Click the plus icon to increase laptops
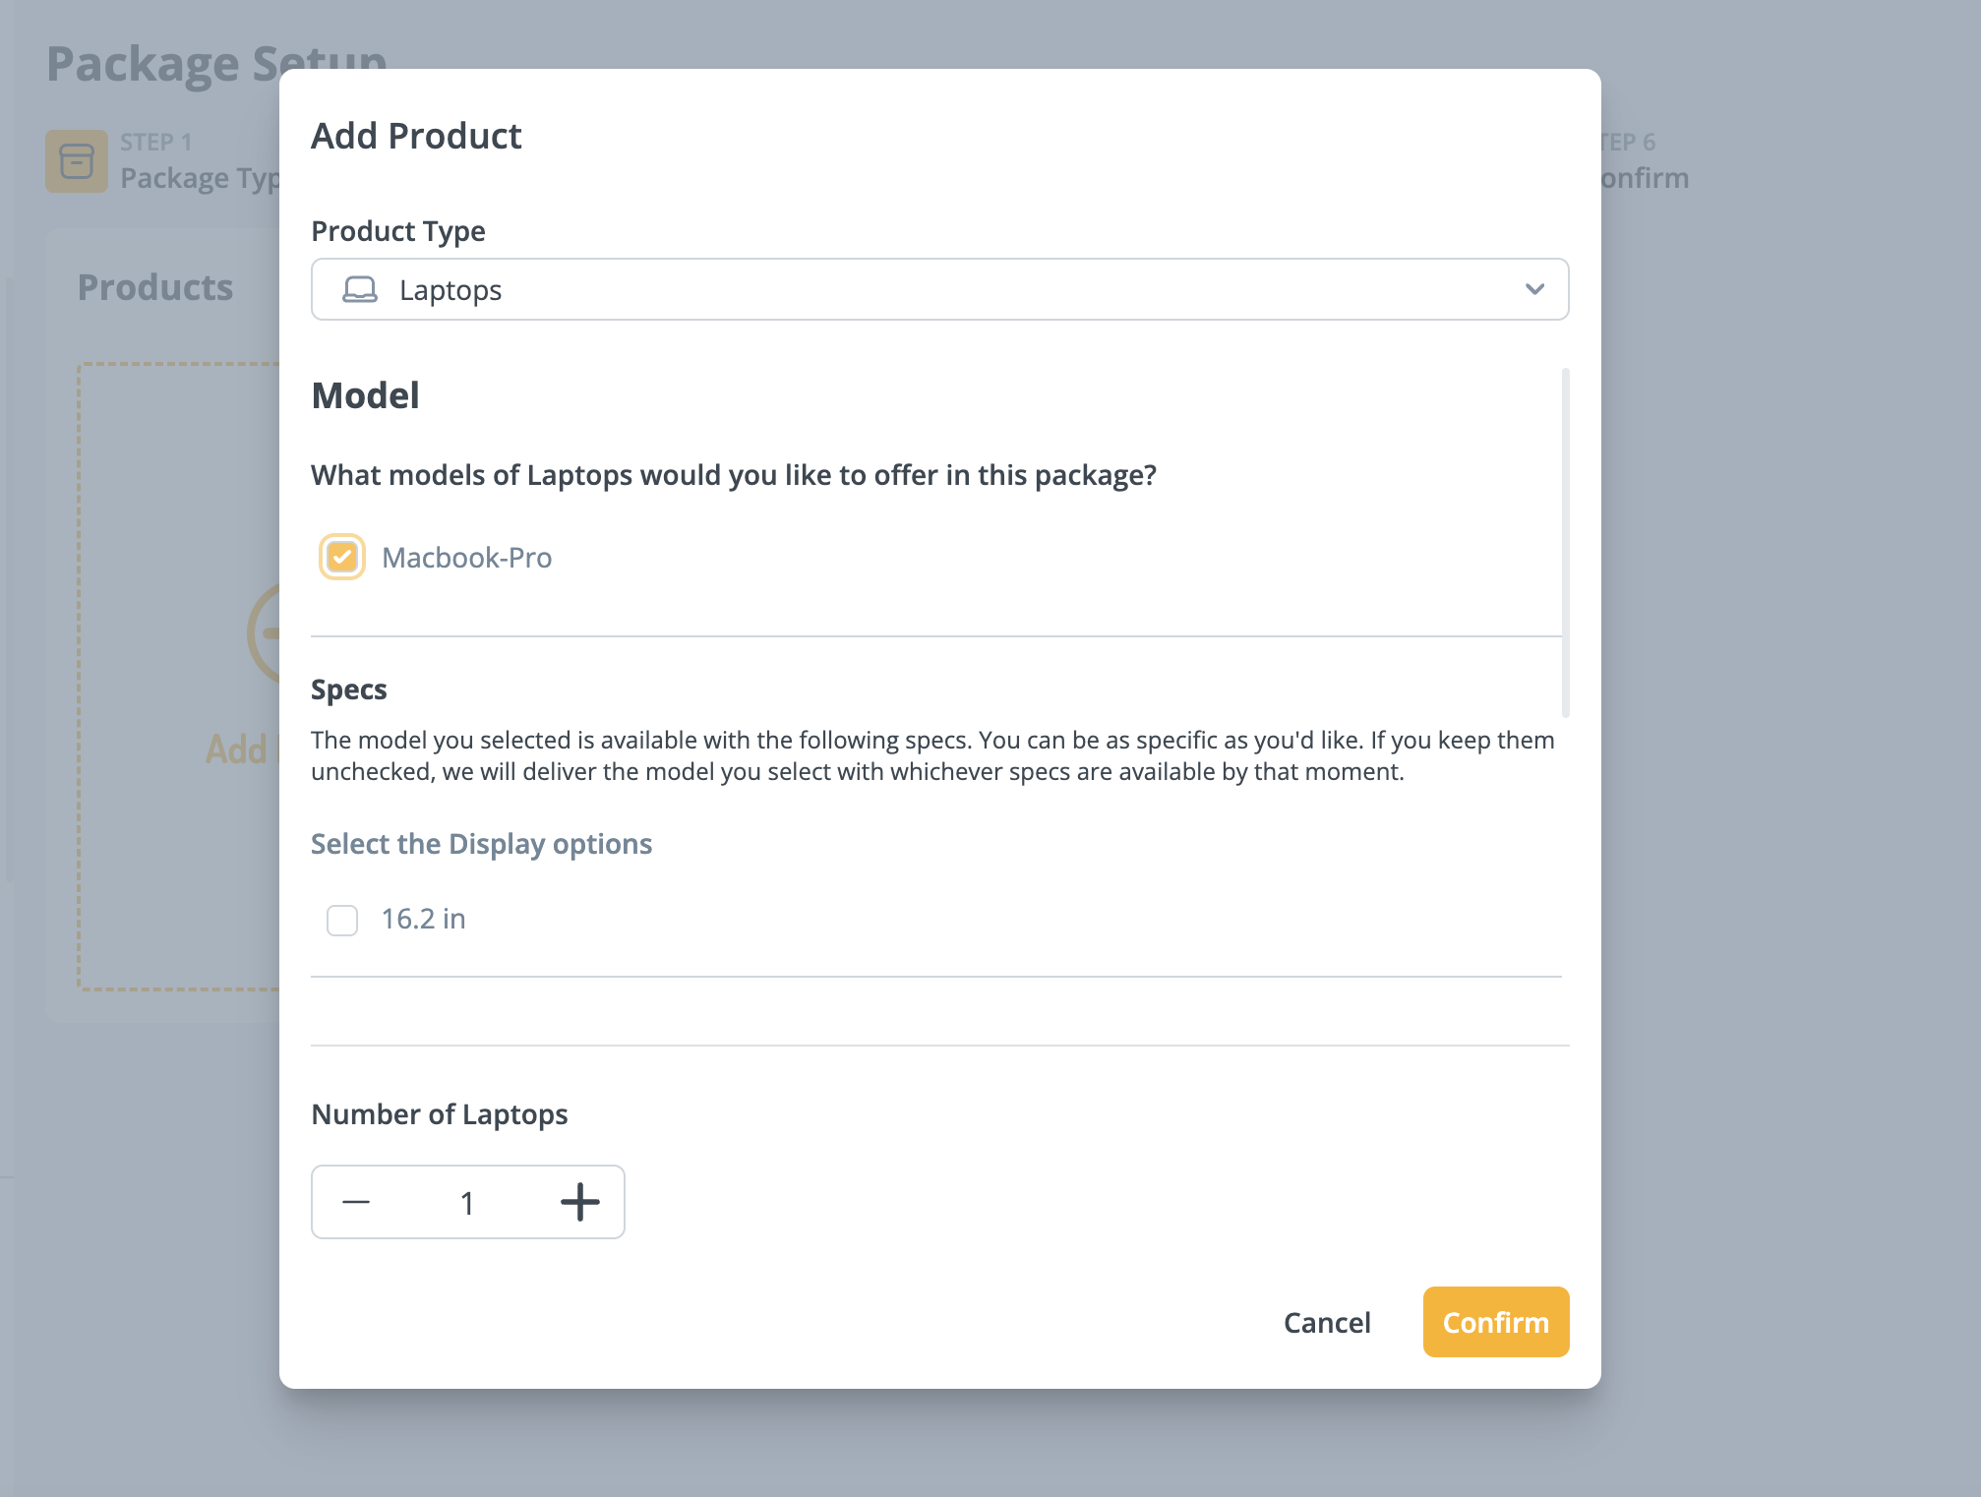The image size is (1981, 1497). (x=580, y=1202)
